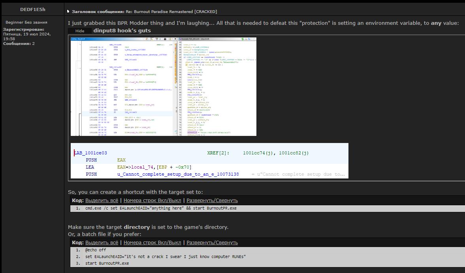
Task: Click the post page icon before Заголовок сообщения
Action: point(68,11)
